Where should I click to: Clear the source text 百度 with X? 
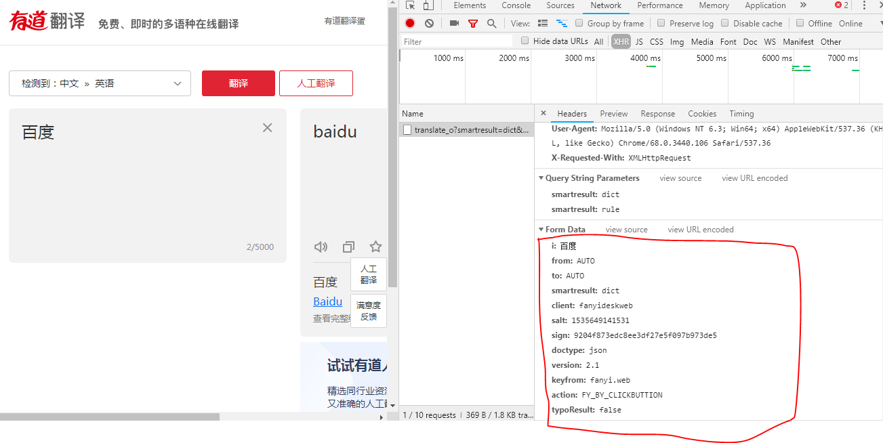point(268,127)
